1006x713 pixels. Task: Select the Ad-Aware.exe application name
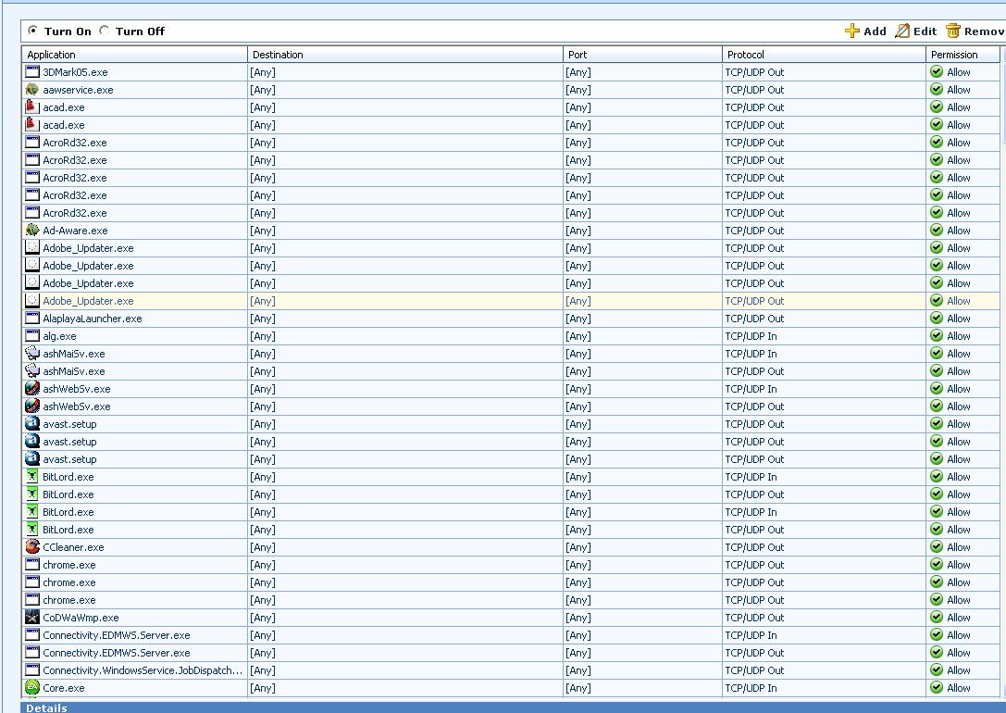pos(75,231)
